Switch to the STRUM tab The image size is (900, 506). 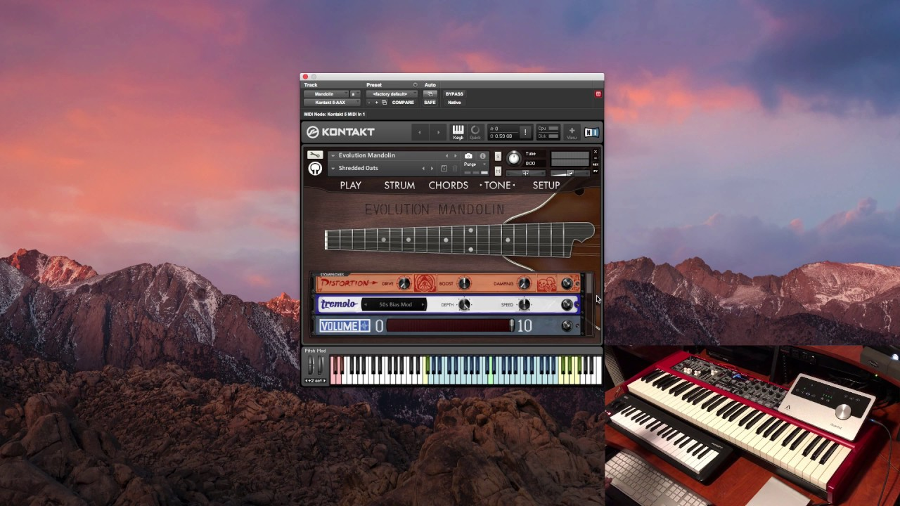[x=399, y=186]
